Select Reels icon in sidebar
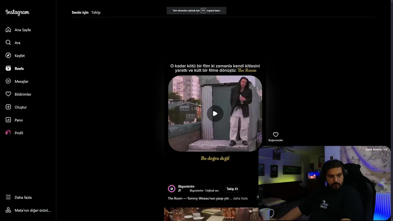This screenshot has width=393, height=221. pyautogui.click(x=8, y=68)
